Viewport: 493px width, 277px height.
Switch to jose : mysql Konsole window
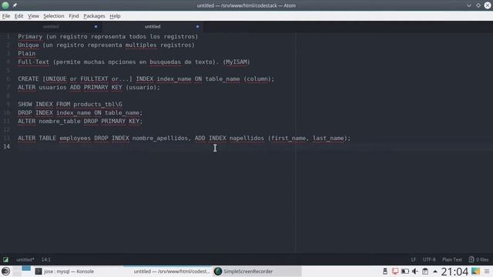65,272
